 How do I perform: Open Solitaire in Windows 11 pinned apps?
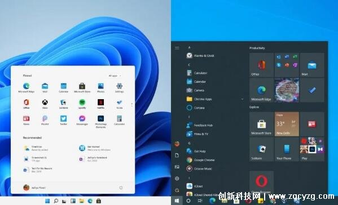[63, 104]
